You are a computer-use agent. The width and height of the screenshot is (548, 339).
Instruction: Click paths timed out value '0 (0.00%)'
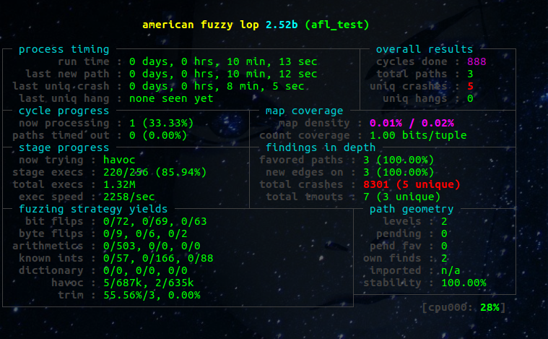pyautogui.click(x=158, y=135)
